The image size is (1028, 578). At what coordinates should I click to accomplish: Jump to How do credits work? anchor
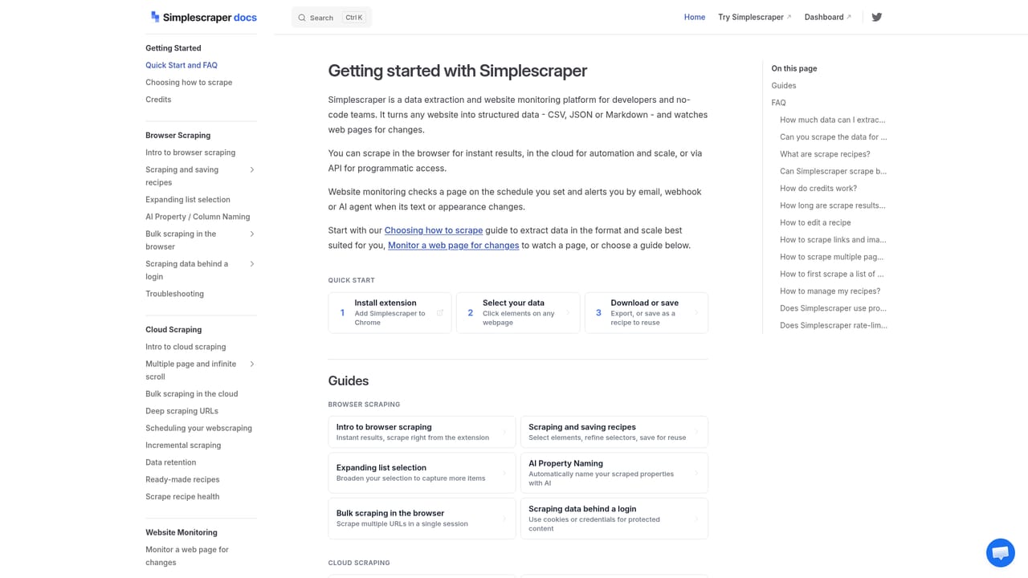click(x=818, y=189)
